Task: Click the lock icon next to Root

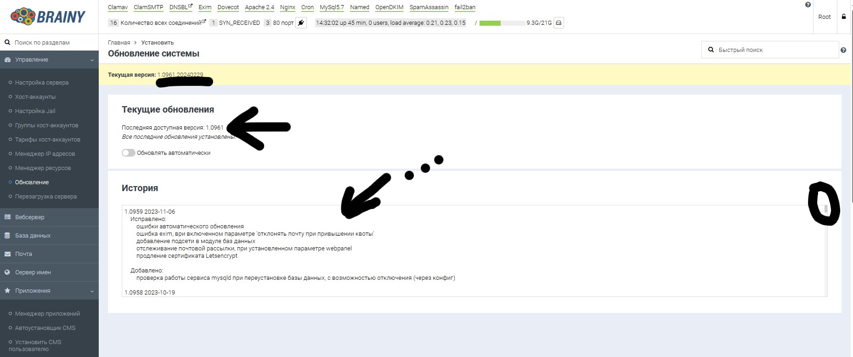Action: pyautogui.click(x=844, y=17)
